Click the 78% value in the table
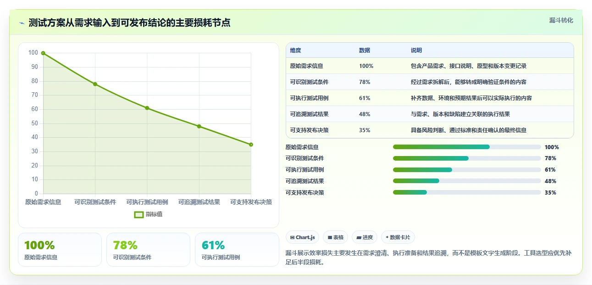Screen dimensions: 592x285 click(365, 82)
